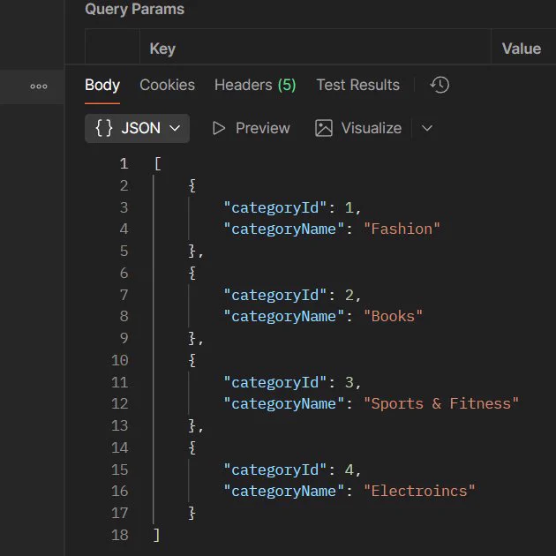The width and height of the screenshot is (556, 556).
Task: Click the Key column header
Action: [x=162, y=49]
